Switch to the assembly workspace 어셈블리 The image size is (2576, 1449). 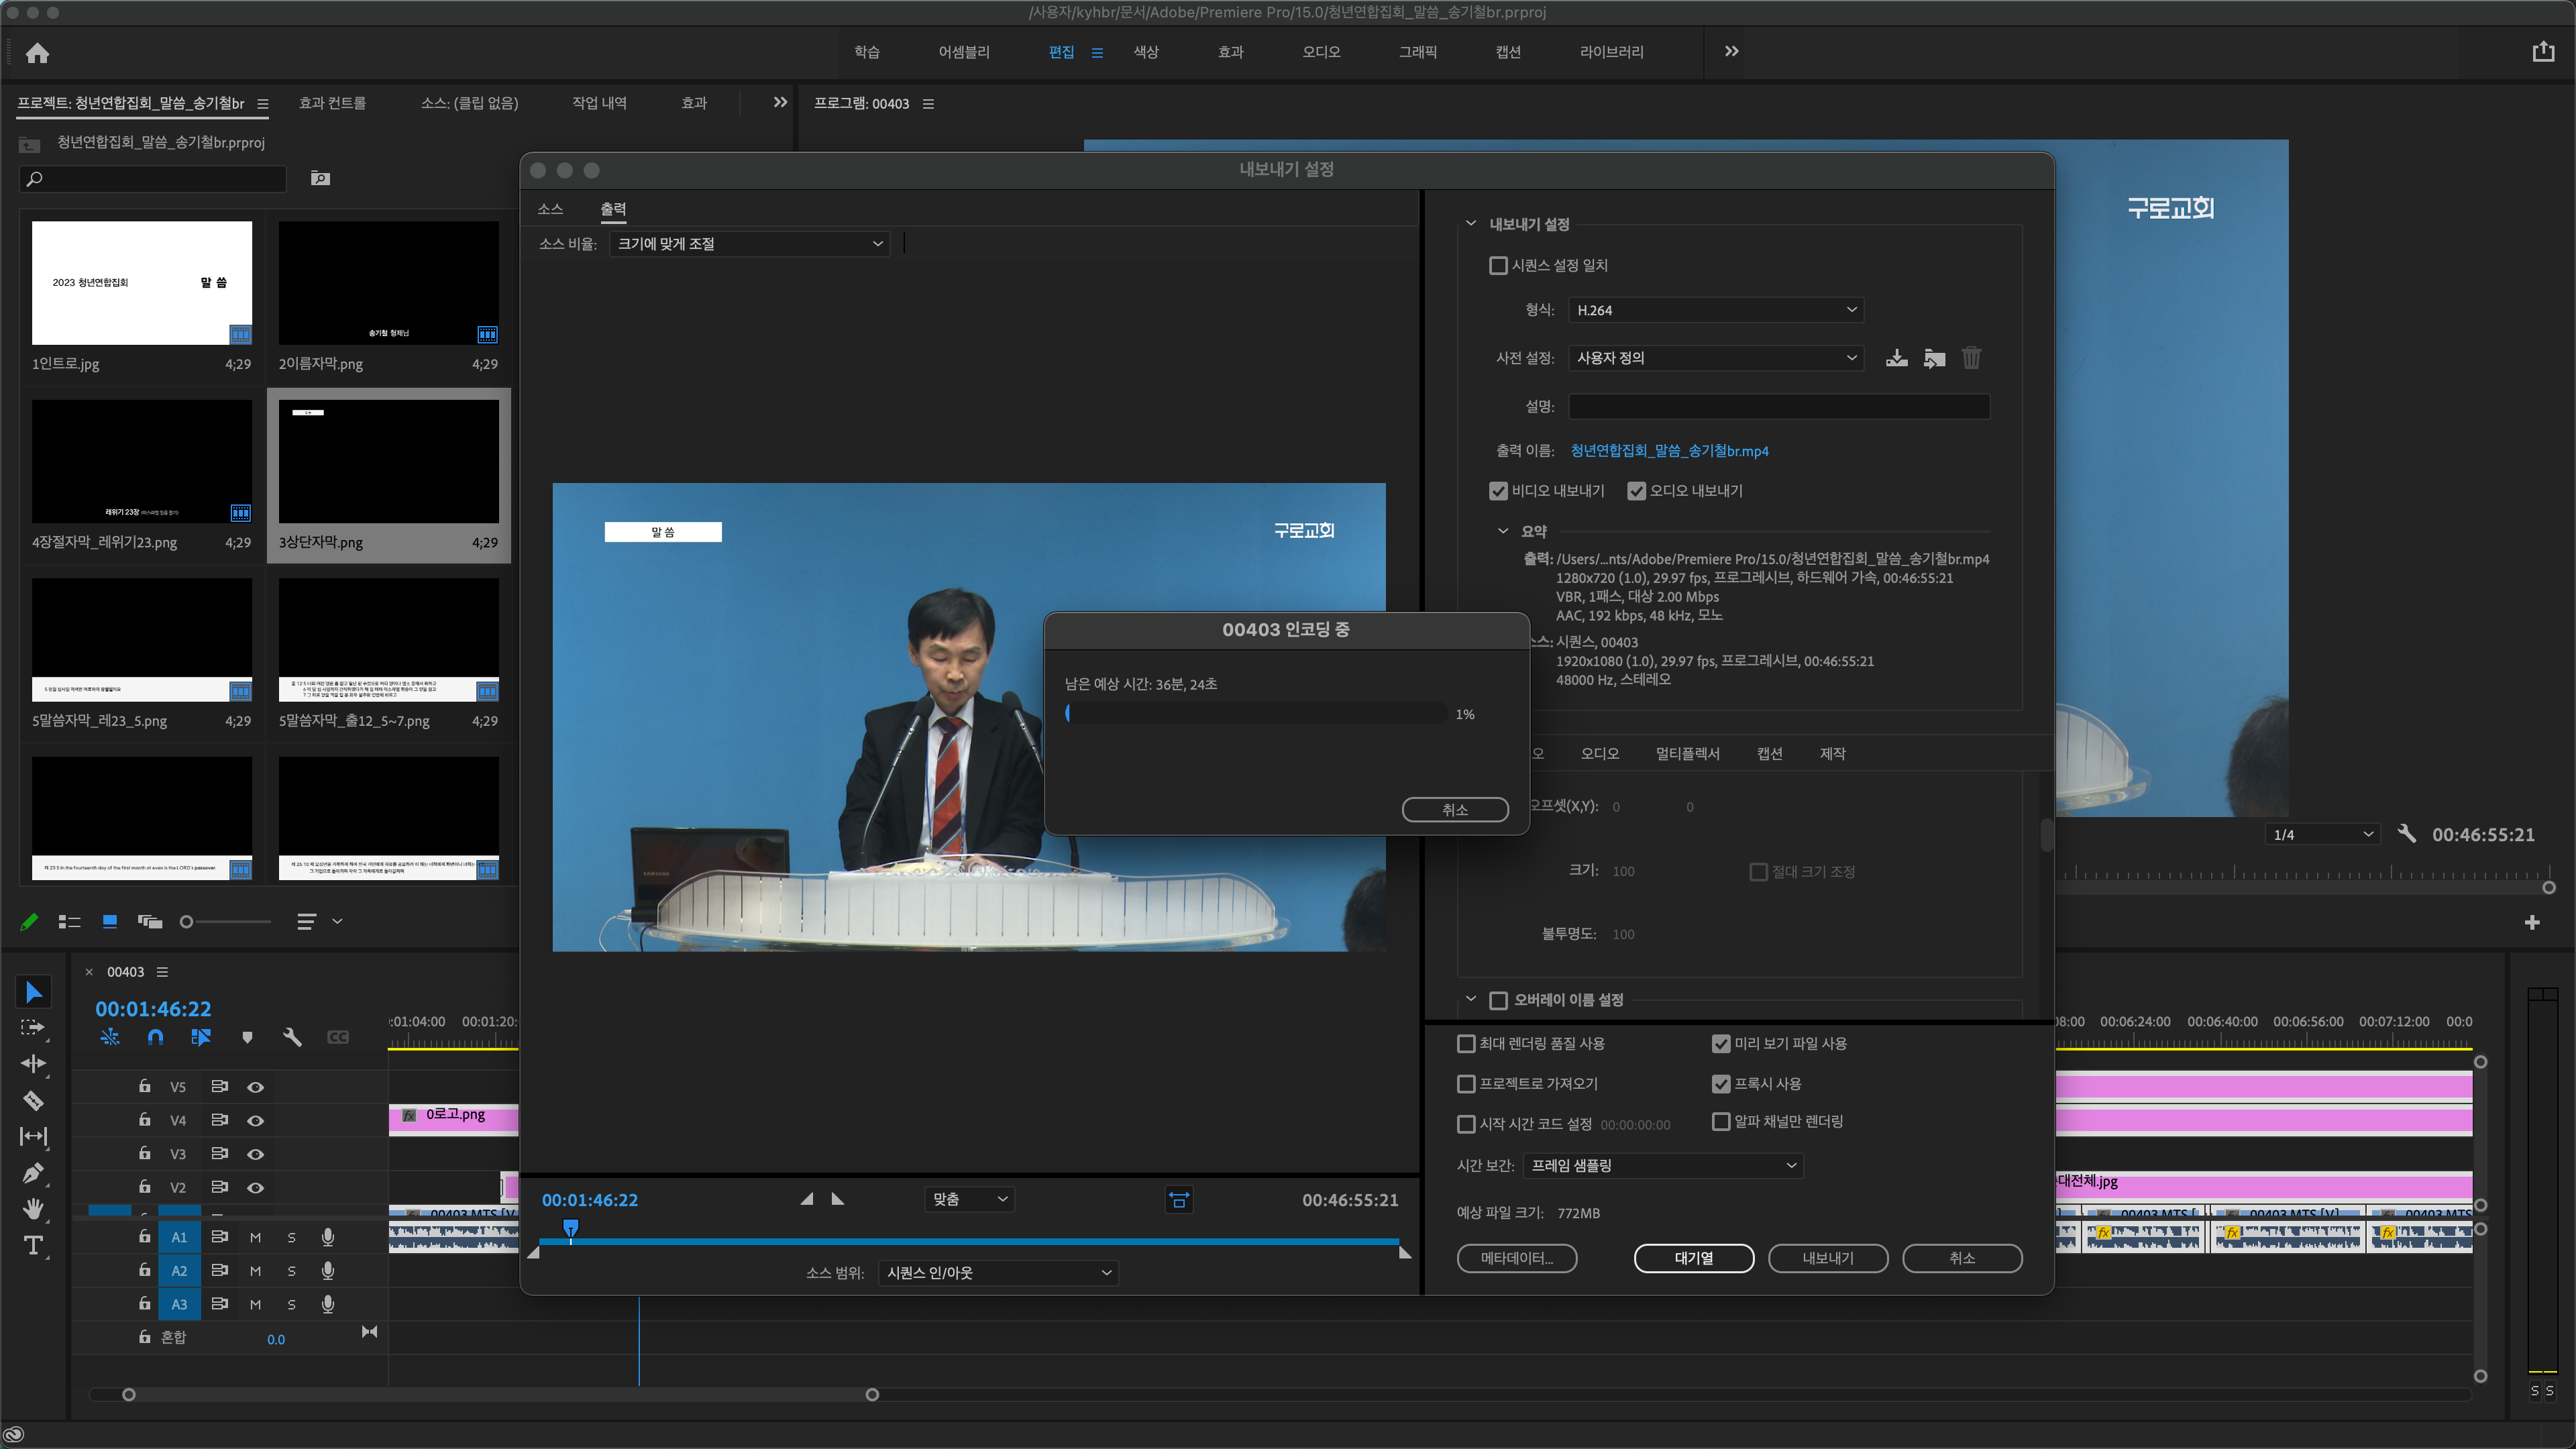click(963, 52)
